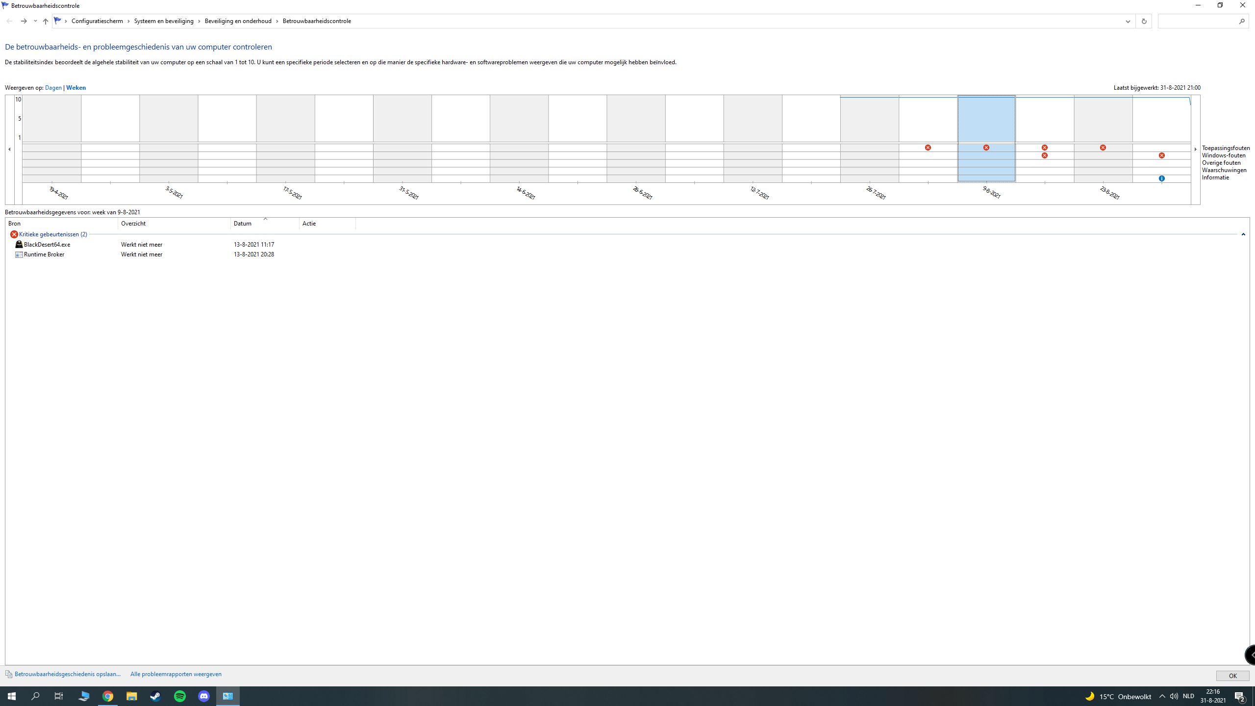Open the address bar history dropdown
The image size is (1255, 706).
[1128, 21]
